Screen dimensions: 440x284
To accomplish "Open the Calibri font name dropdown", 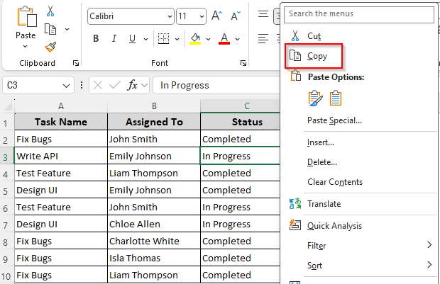I will [x=169, y=16].
